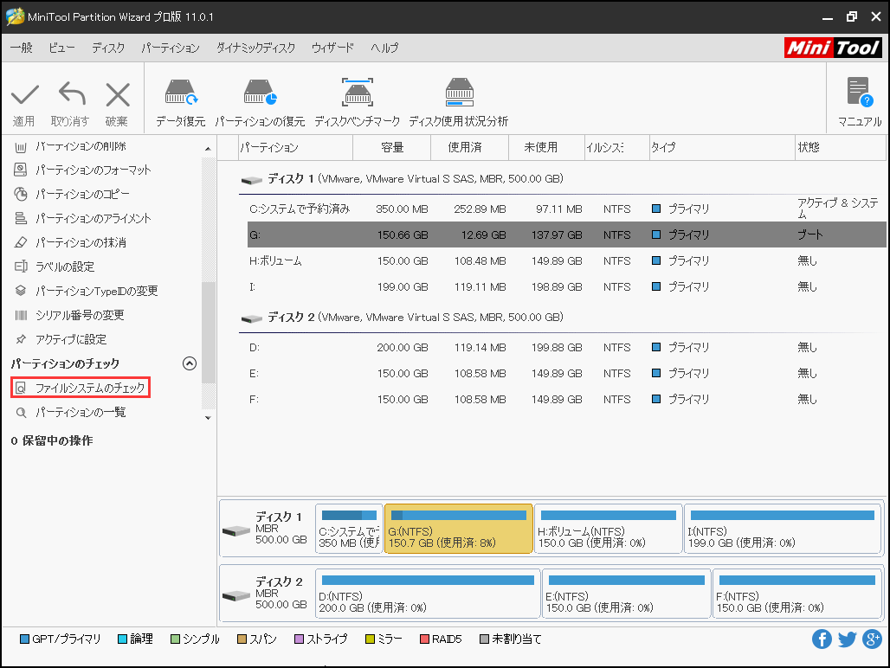Viewport: 890px width, 668px height.
Task: Sort by パーティション column header
Action: 296,147
